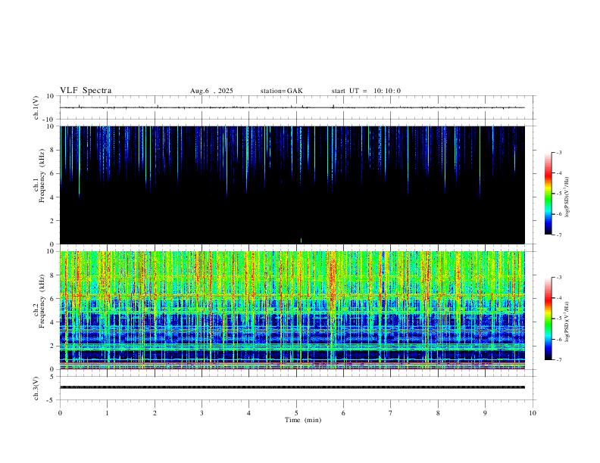Screen dimensions: 600x463
Task: Click the ch.2 spectrogram color scale bar
Action: pyautogui.click(x=548, y=319)
